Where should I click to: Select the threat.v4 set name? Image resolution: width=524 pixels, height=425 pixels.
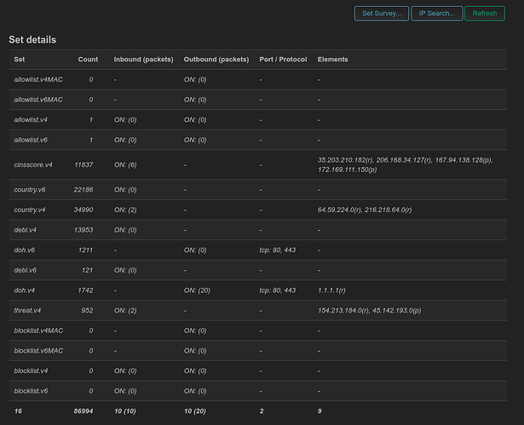coord(27,310)
